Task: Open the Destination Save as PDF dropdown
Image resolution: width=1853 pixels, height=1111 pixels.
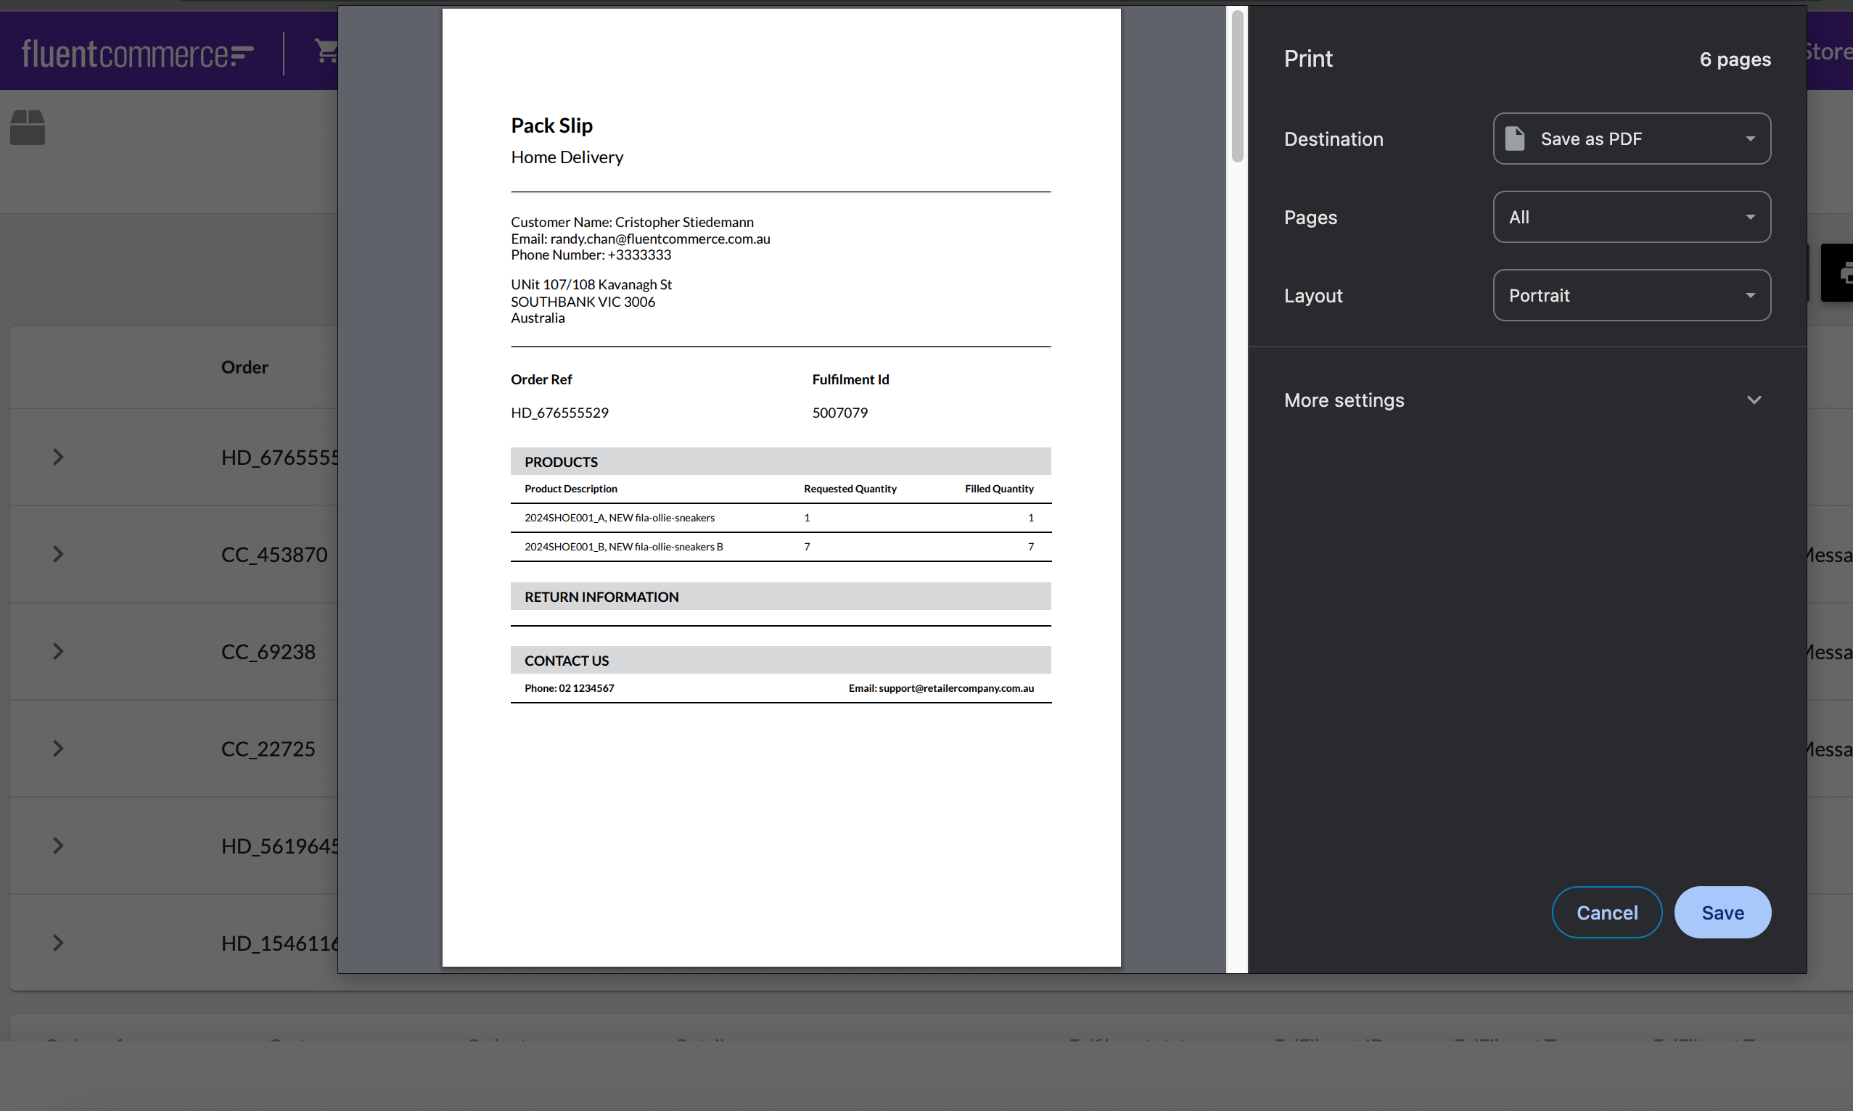Action: click(1631, 139)
